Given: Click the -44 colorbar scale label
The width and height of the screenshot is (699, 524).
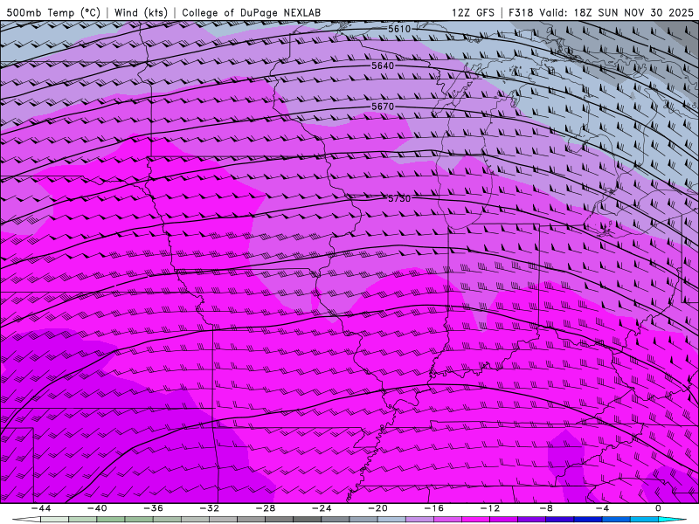Looking at the screenshot, I should click(x=41, y=508).
